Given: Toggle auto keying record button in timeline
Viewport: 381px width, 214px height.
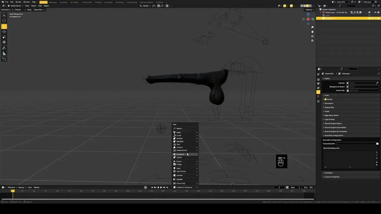Looking at the screenshot, I should pos(146,187).
